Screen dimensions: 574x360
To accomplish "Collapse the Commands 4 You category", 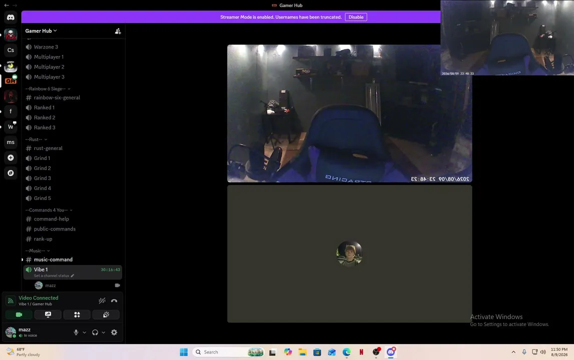I will tap(49, 210).
